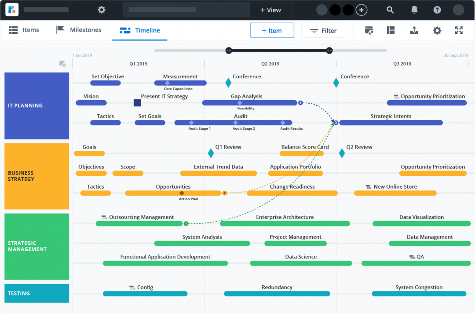Image resolution: width=475 pixels, height=313 pixels.
Task: Click the add-date icon beside Q1 header
Action: coord(62,64)
